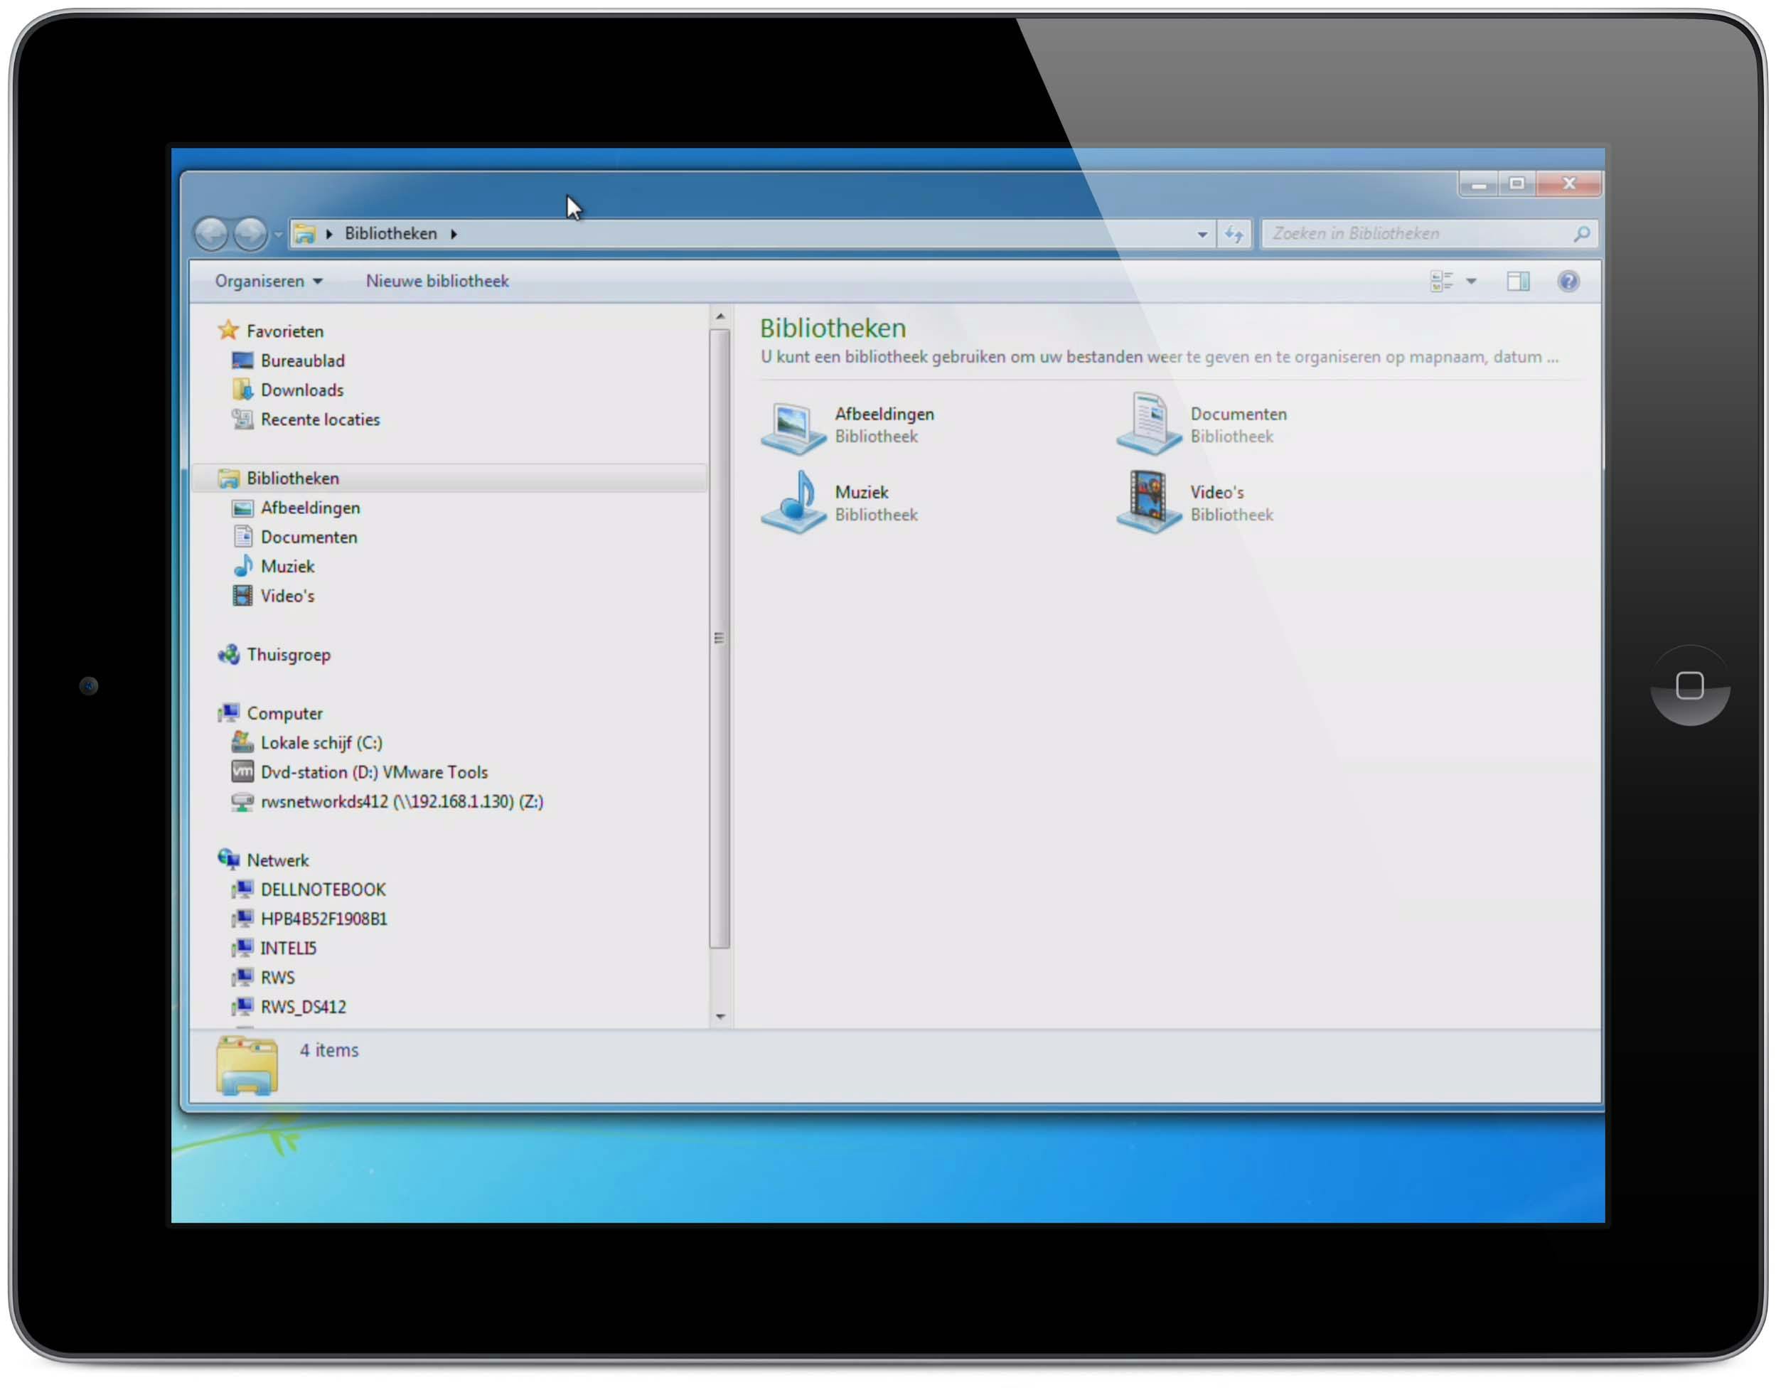Select Thuisgroep in navigation pane
Viewport: 1776px width, 1395px height.
[x=288, y=655]
